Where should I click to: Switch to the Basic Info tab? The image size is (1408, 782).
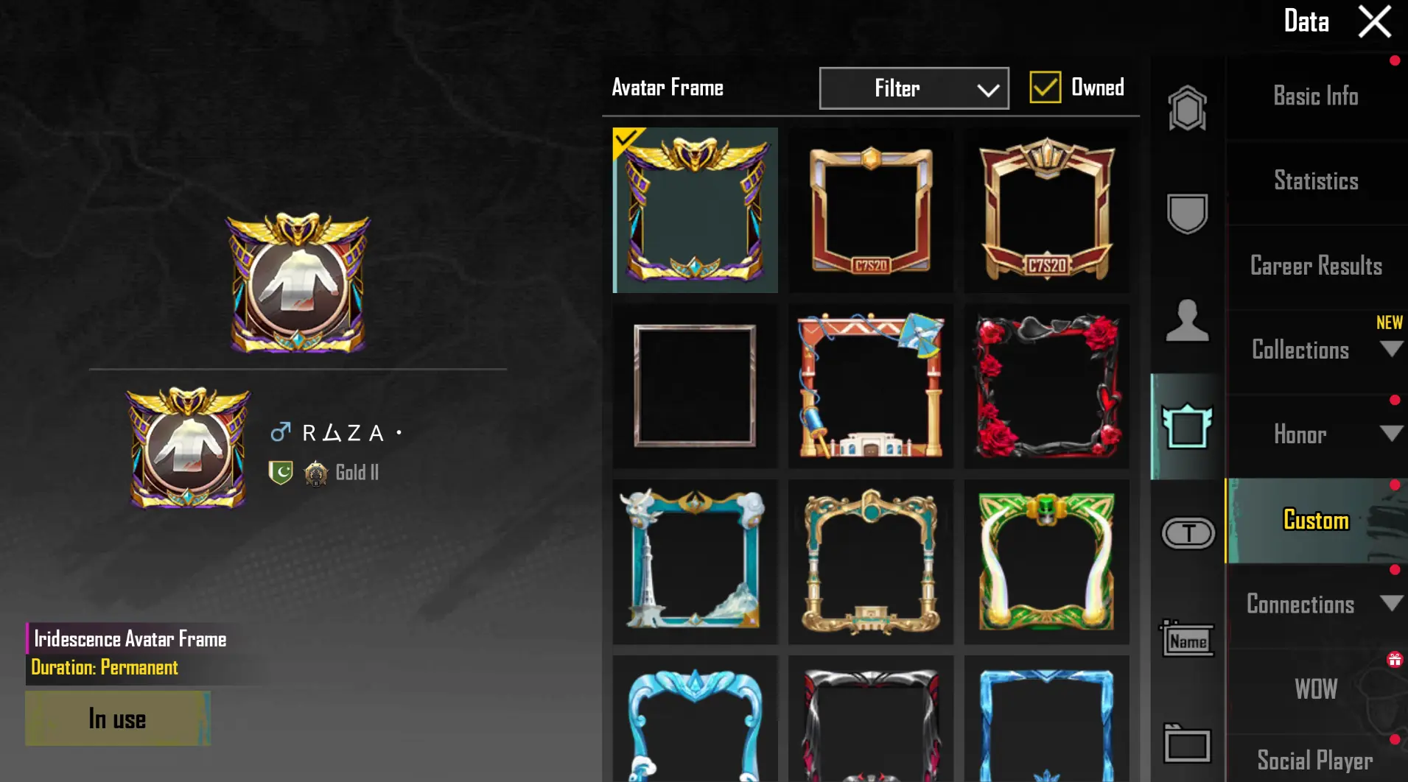click(1316, 96)
